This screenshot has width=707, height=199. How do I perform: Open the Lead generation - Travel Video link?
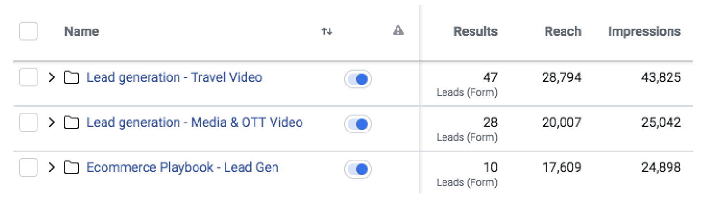[x=174, y=78]
